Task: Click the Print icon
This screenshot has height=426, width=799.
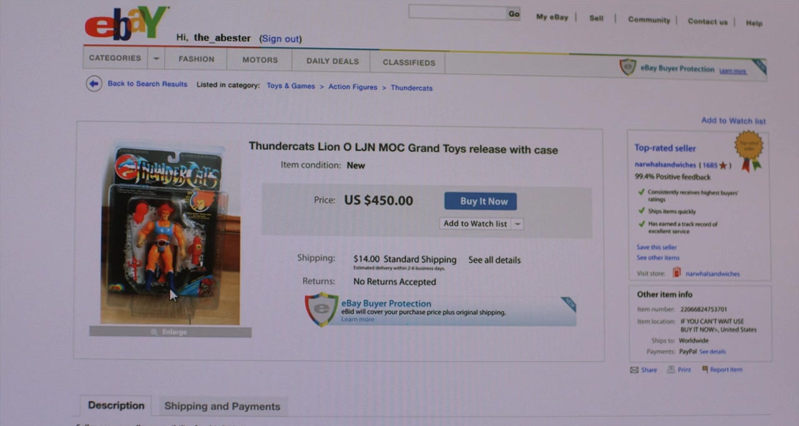Action: click(670, 370)
